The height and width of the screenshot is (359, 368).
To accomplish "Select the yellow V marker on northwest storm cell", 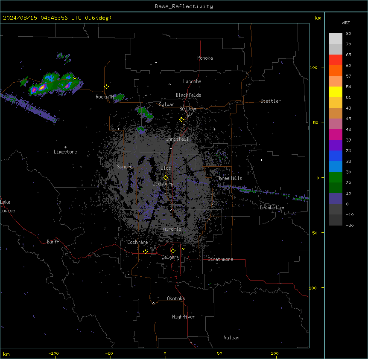I will pyautogui.click(x=75, y=78).
